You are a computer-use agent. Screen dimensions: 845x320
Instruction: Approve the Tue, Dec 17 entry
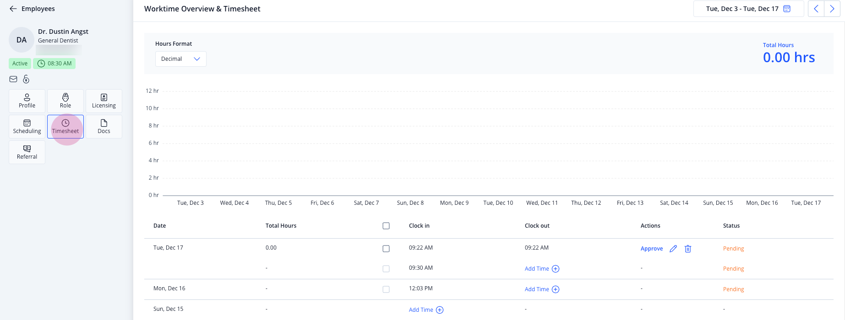(x=652, y=249)
